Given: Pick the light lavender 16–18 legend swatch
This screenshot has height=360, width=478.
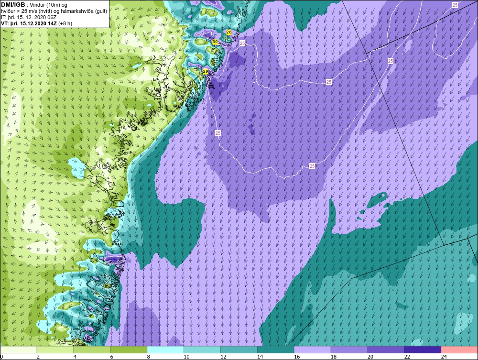Looking at the screenshot, I should coord(313,349).
